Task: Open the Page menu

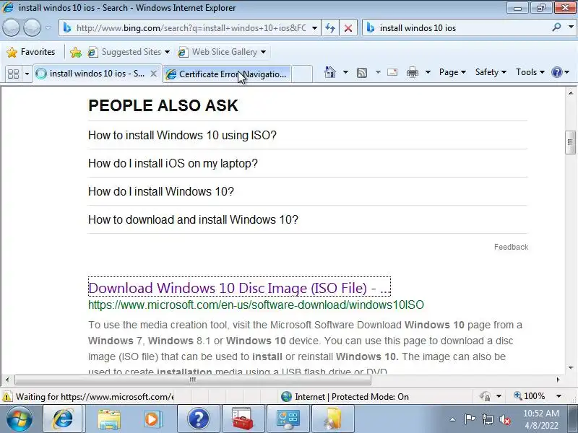Action: [x=452, y=72]
